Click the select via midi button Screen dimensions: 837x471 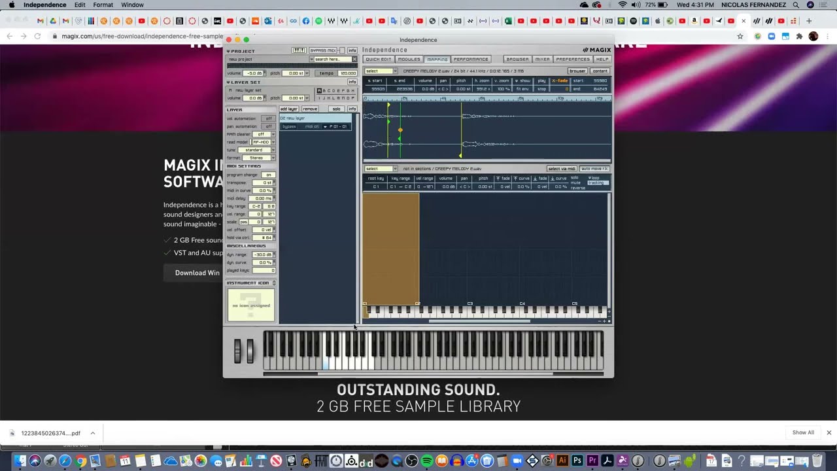(x=562, y=169)
